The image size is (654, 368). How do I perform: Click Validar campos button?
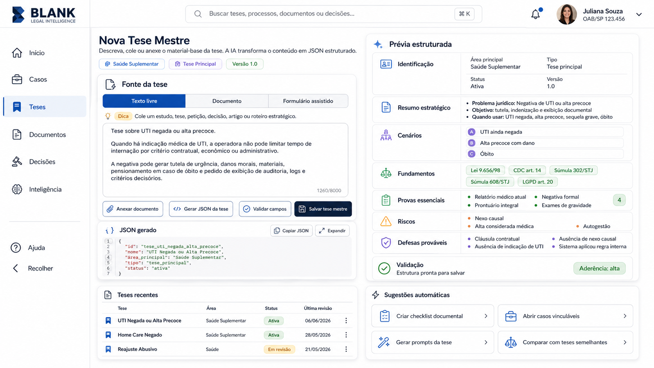tap(265, 209)
